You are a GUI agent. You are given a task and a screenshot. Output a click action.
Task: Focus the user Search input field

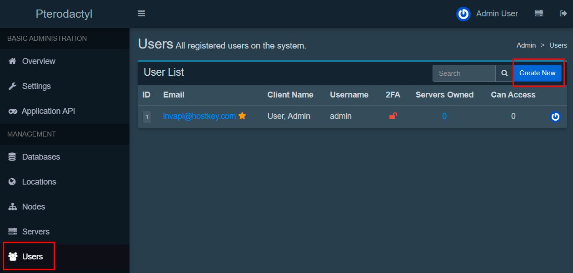click(464, 73)
